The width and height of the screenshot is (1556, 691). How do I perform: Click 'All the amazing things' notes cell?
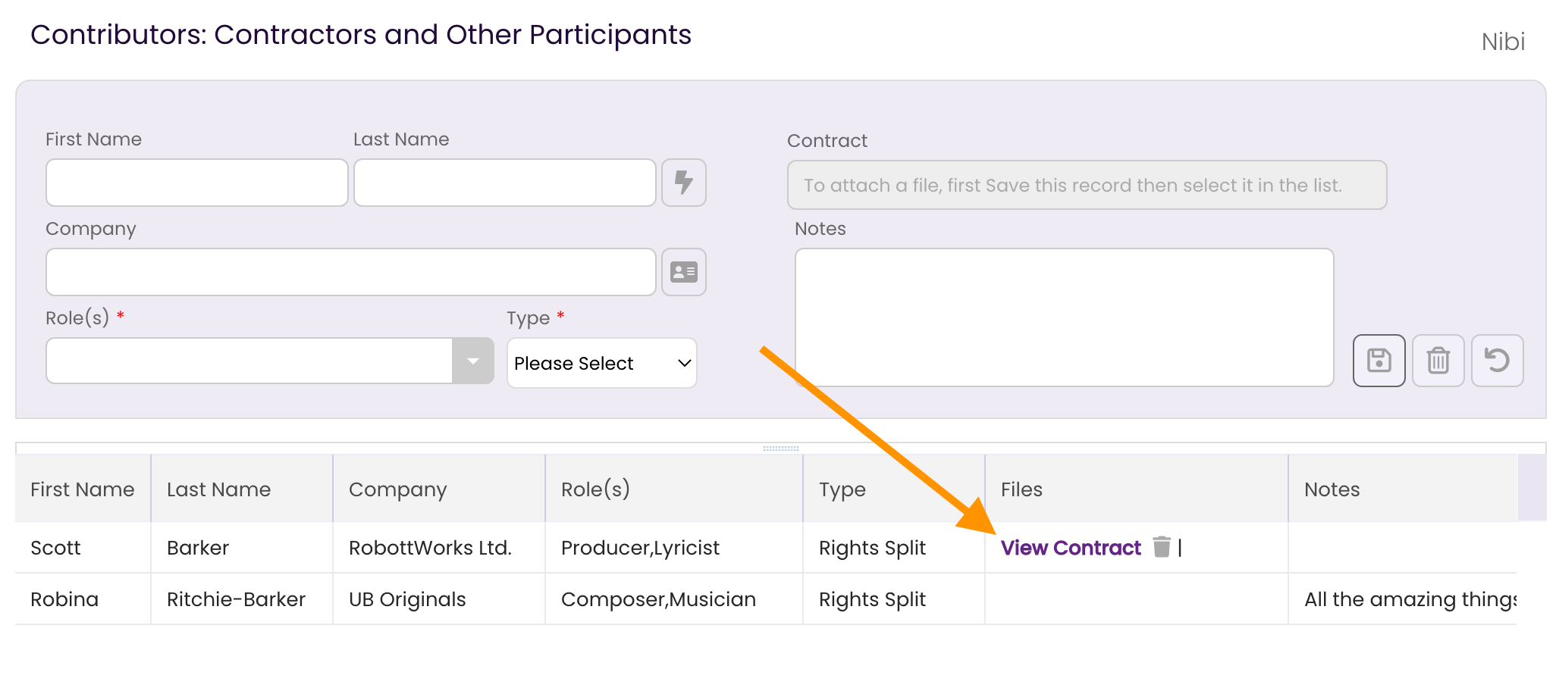click(1403, 599)
